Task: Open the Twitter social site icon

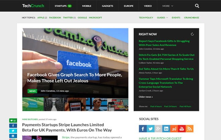Action: pos(151,129)
